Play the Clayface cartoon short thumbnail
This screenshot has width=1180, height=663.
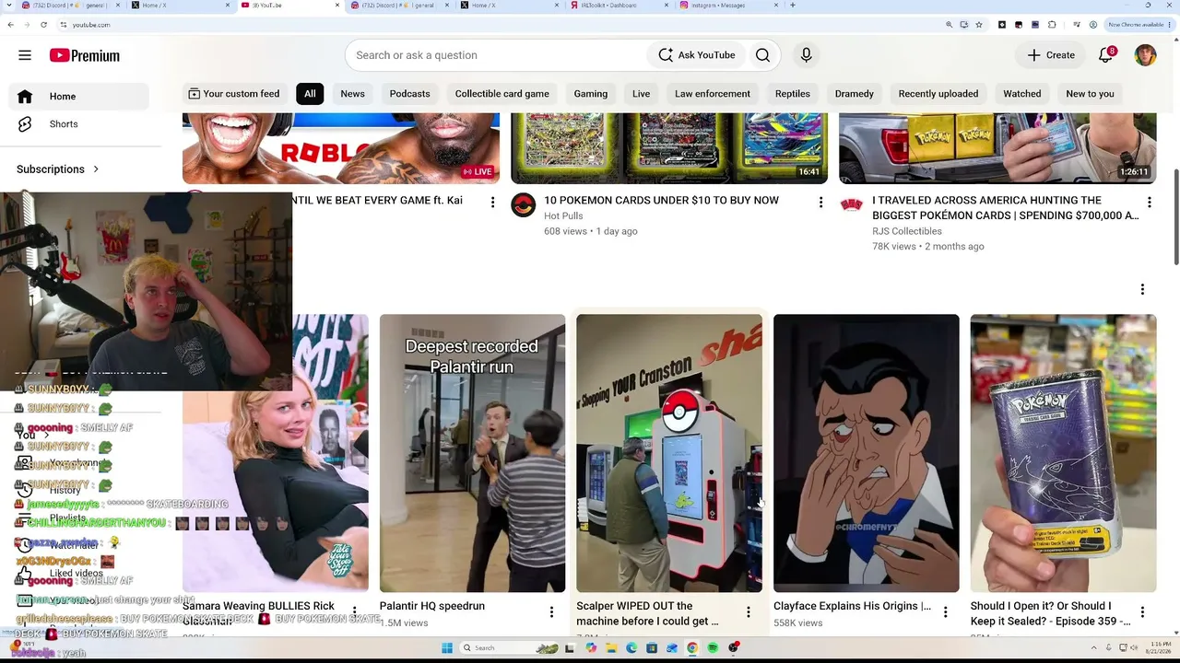point(867,453)
